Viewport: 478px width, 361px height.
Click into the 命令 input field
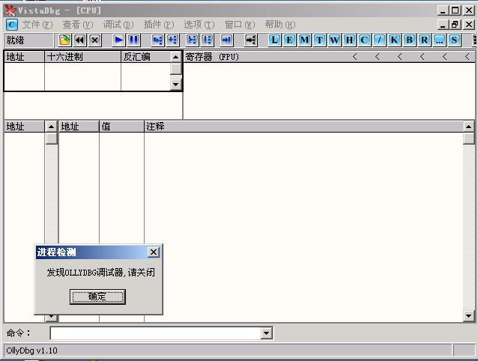pyautogui.click(x=156, y=333)
